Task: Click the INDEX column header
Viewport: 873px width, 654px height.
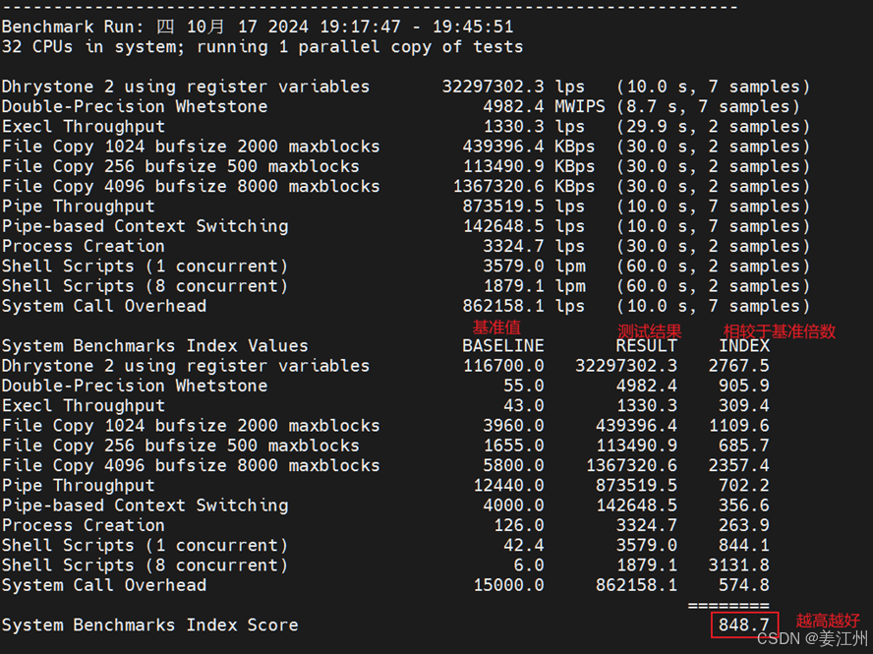Action: click(744, 346)
